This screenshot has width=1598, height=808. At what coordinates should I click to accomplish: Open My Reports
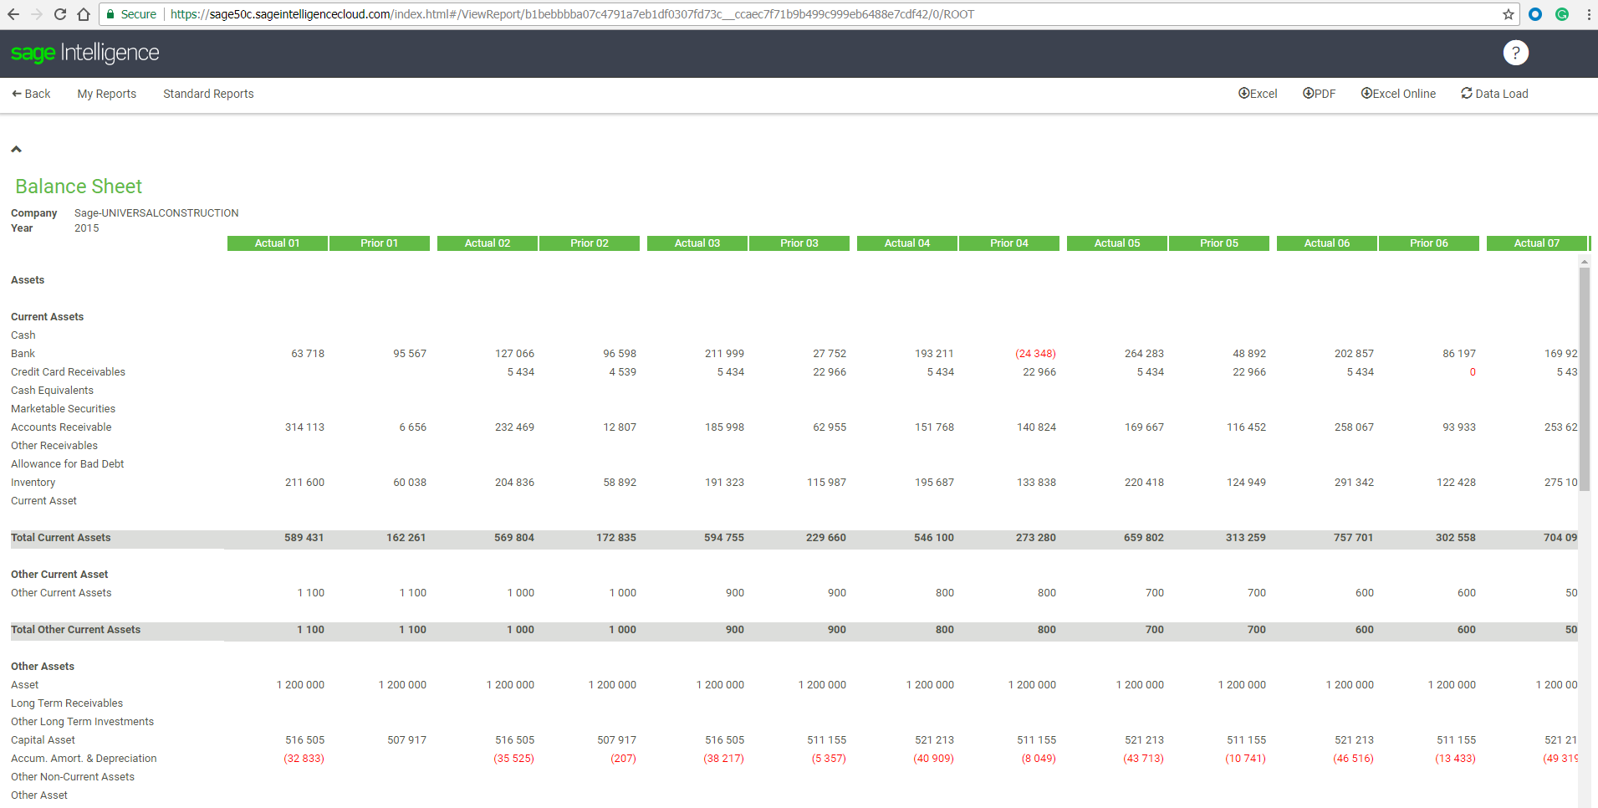tap(107, 94)
